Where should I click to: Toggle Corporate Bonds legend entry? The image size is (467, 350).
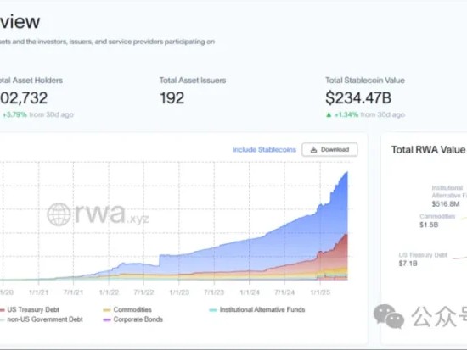coord(132,319)
